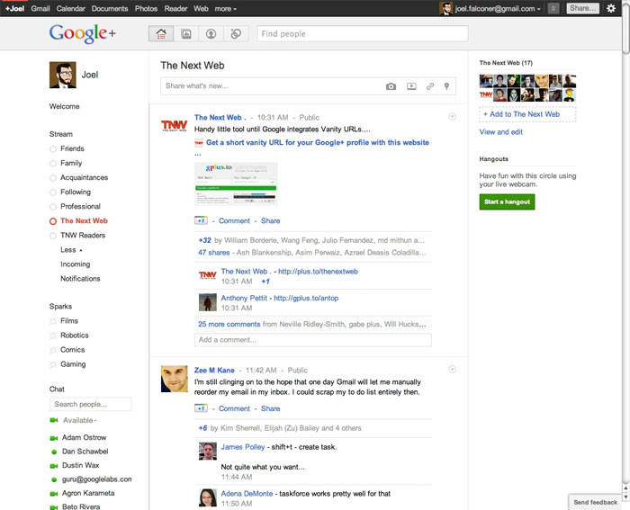Open the notifications counter box

click(x=553, y=8)
